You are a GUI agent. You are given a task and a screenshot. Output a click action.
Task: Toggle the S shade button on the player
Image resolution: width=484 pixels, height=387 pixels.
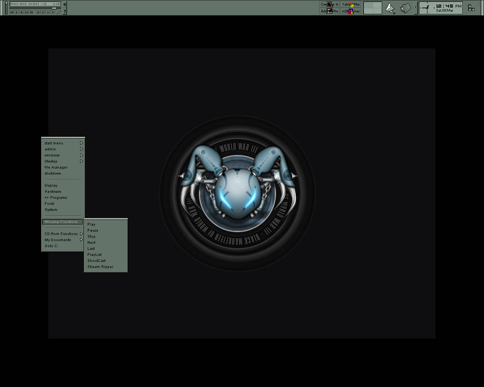[x=64, y=4]
